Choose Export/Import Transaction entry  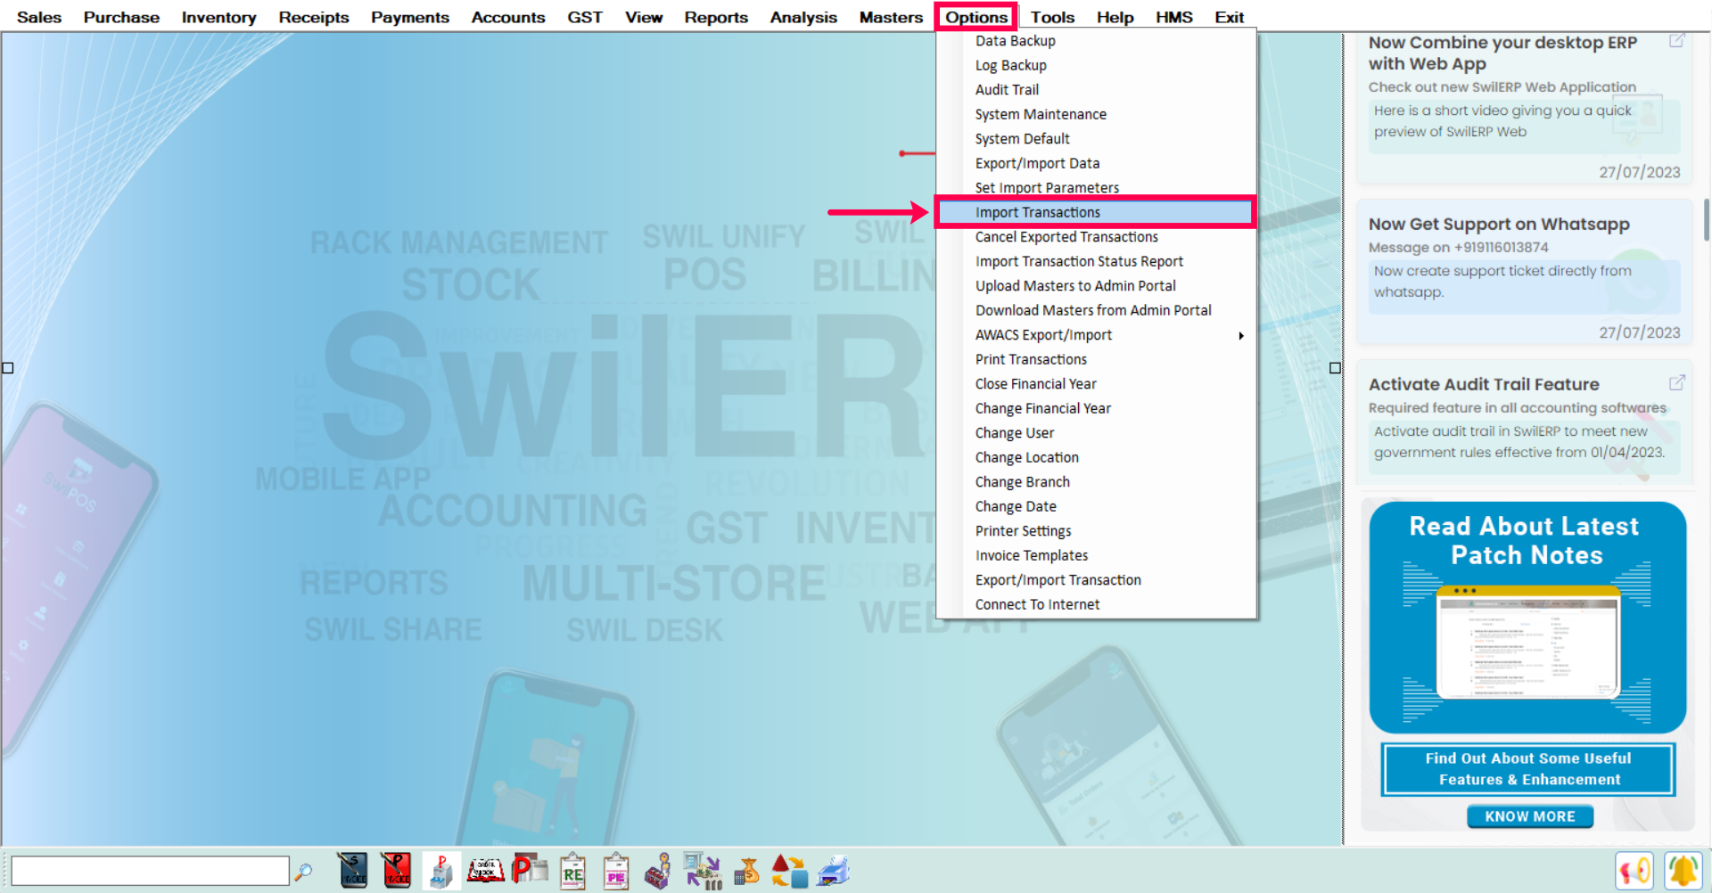(1096, 580)
